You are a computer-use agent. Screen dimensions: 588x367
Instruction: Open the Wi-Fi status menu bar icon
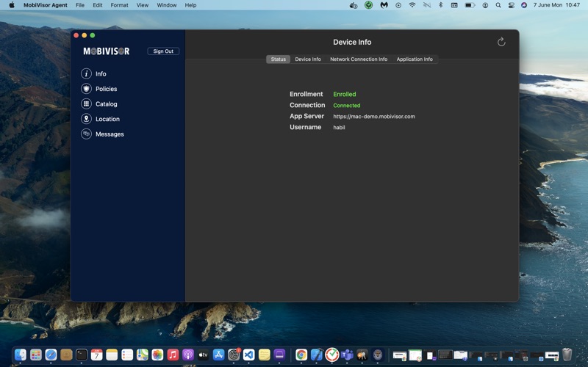point(412,5)
